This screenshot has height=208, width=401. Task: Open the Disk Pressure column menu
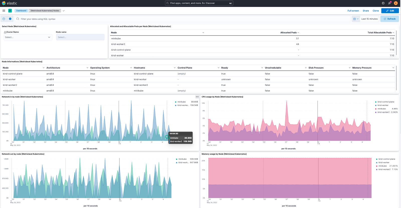click(x=350, y=68)
